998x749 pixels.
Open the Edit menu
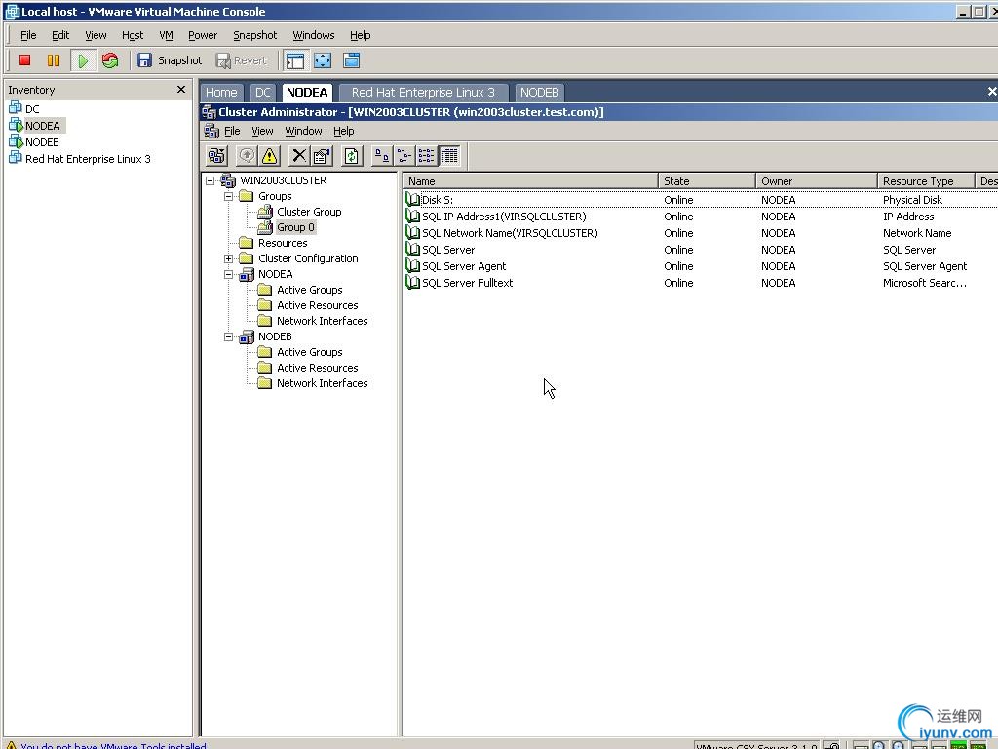coord(60,35)
